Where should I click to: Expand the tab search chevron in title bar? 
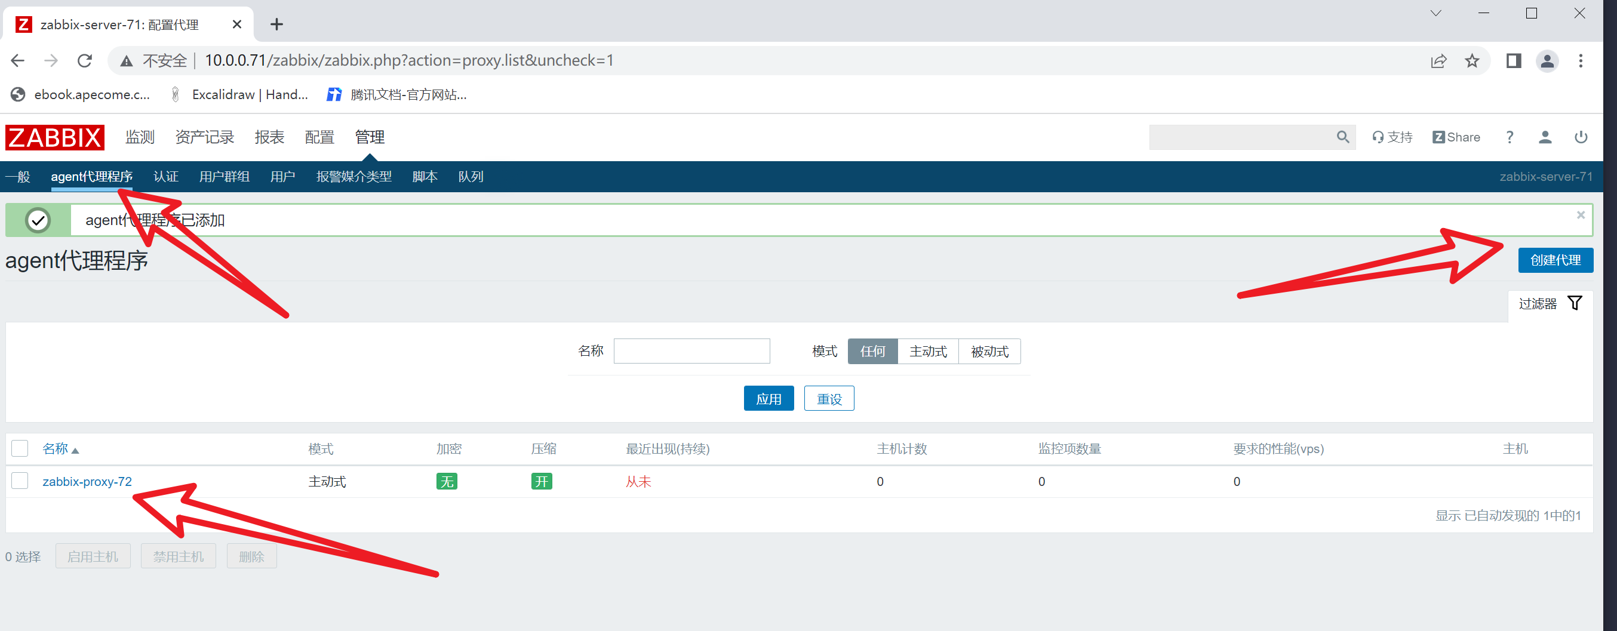(x=1435, y=13)
